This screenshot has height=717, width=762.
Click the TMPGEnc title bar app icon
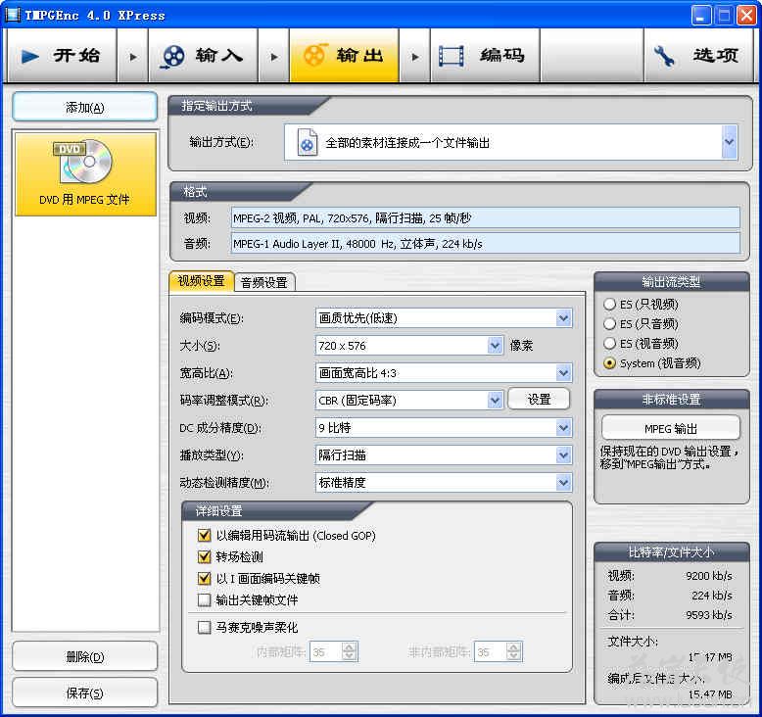coord(12,15)
